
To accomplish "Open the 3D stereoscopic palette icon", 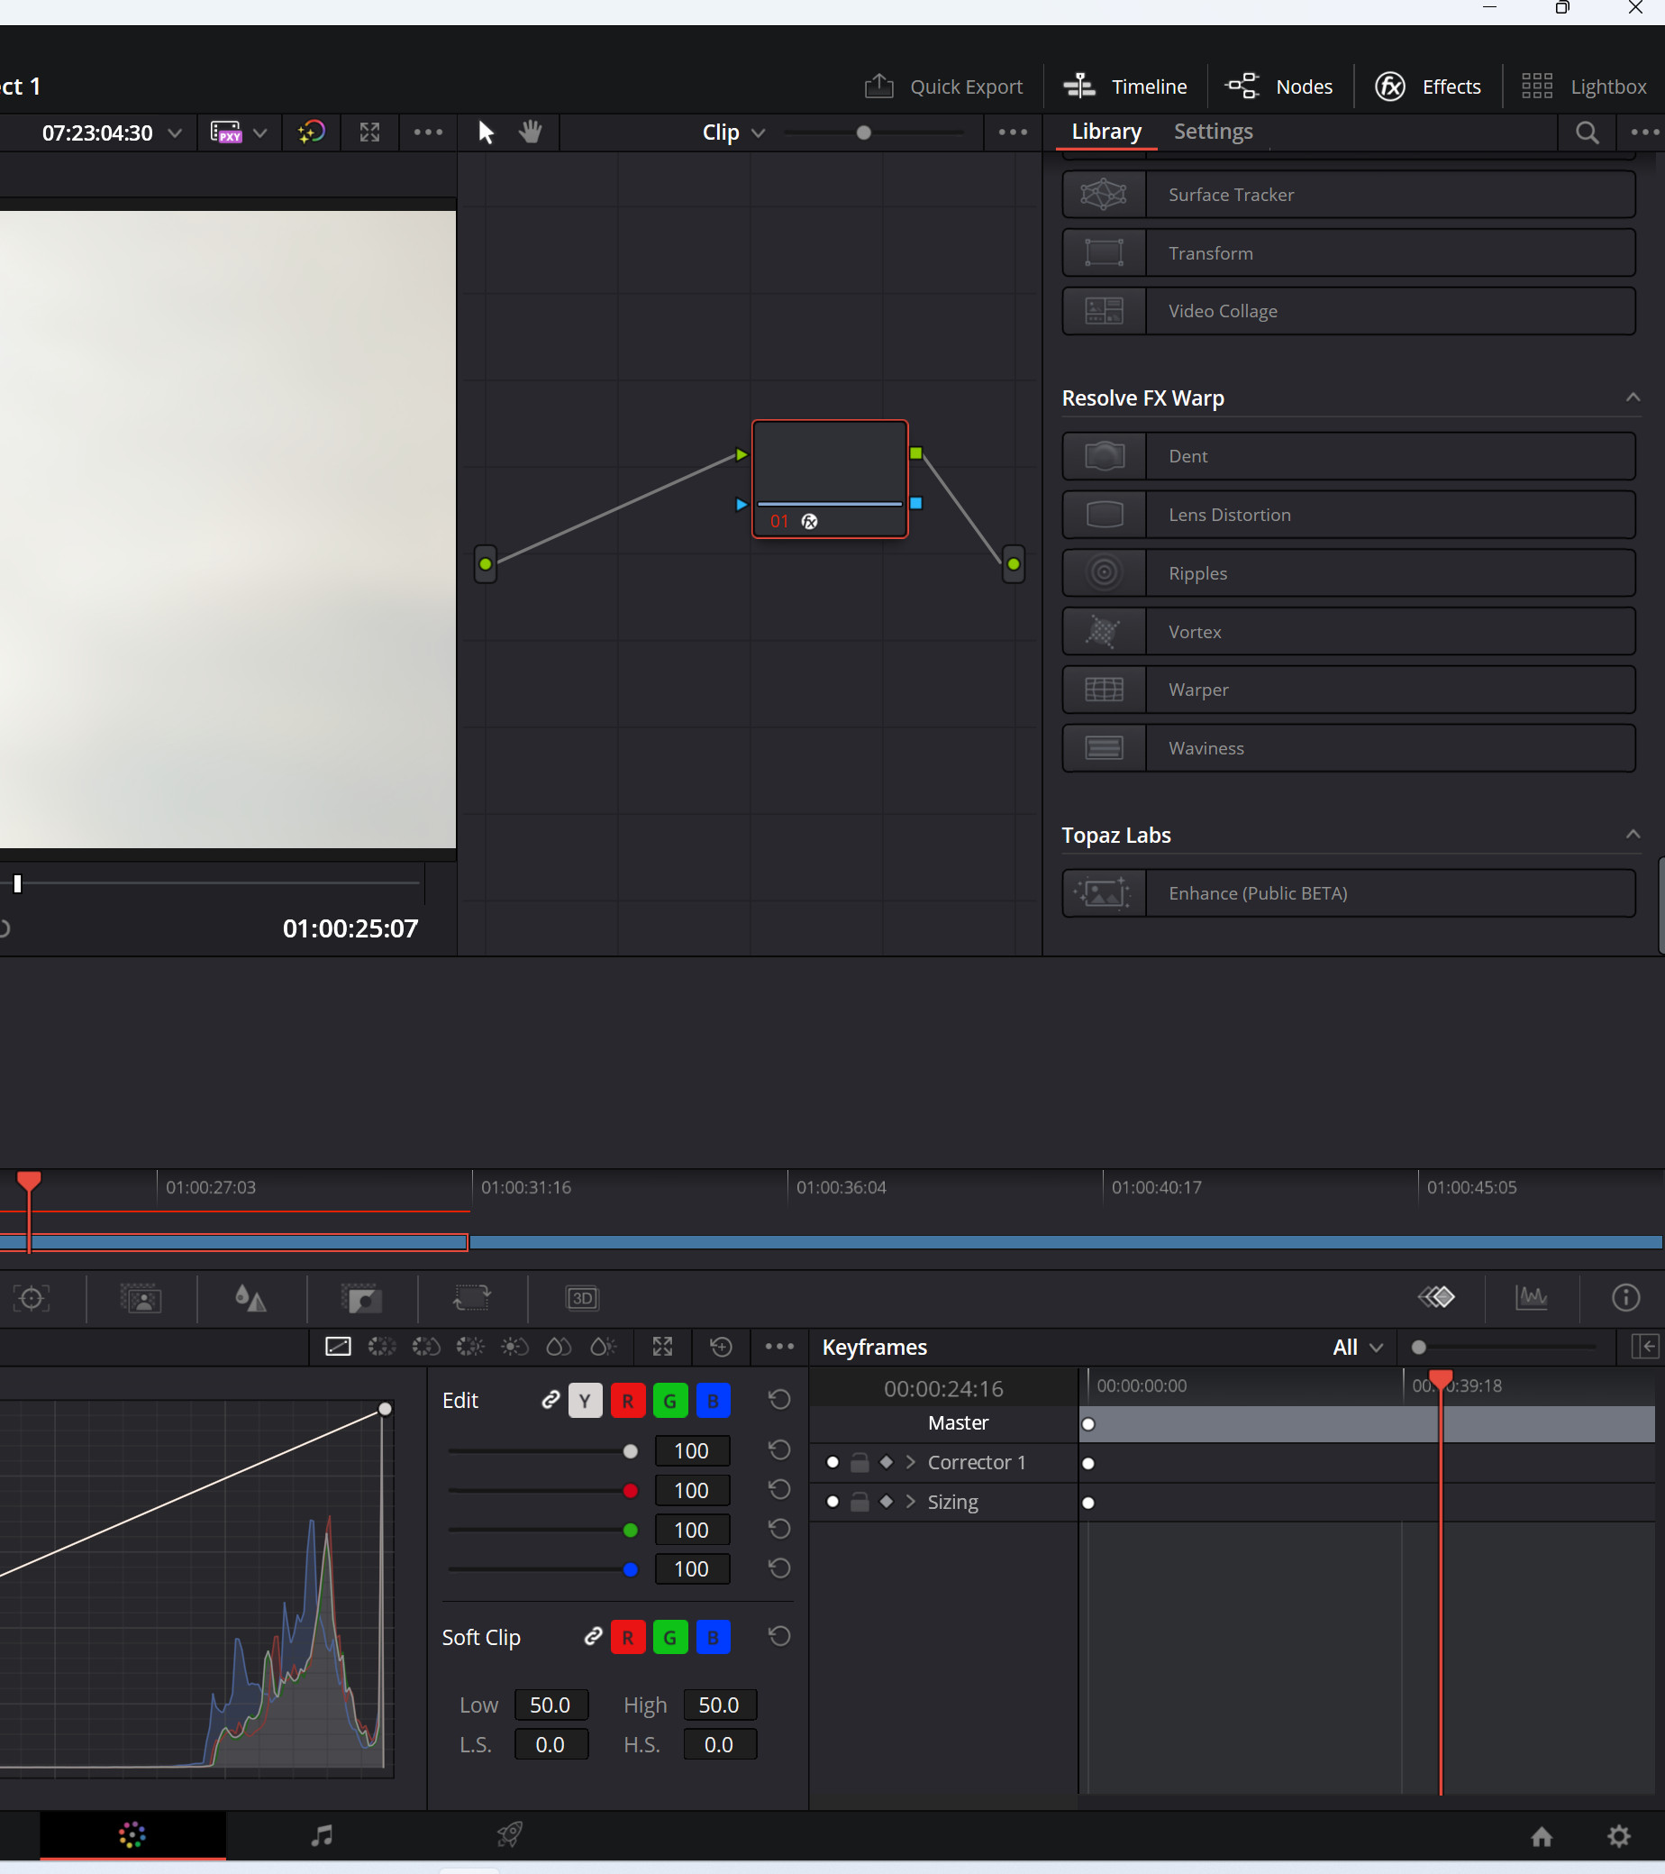I will pyautogui.click(x=583, y=1298).
